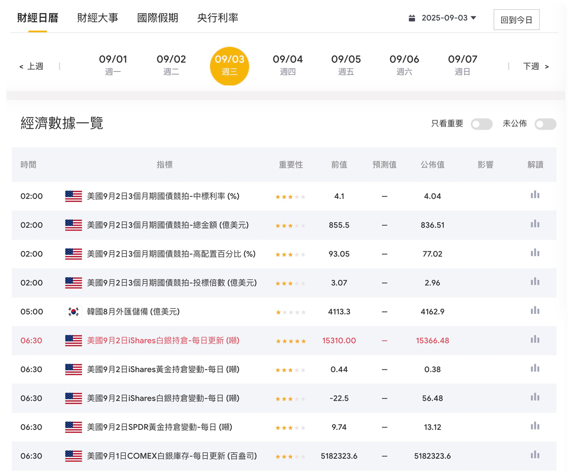Open chart for treasury auction bid-to-cover ratio
The height and width of the screenshot is (472, 577).
(x=535, y=282)
